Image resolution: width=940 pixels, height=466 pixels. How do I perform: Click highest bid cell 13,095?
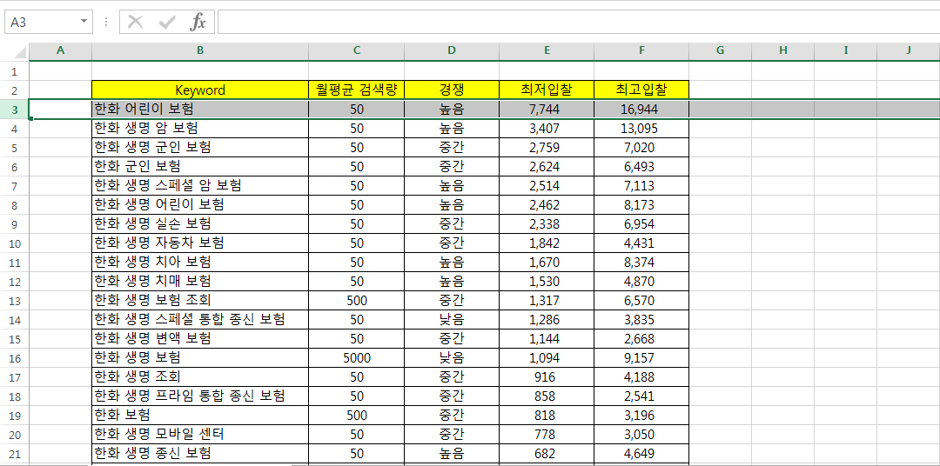(x=641, y=128)
